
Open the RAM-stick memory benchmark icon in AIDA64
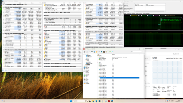tap(92, 52)
